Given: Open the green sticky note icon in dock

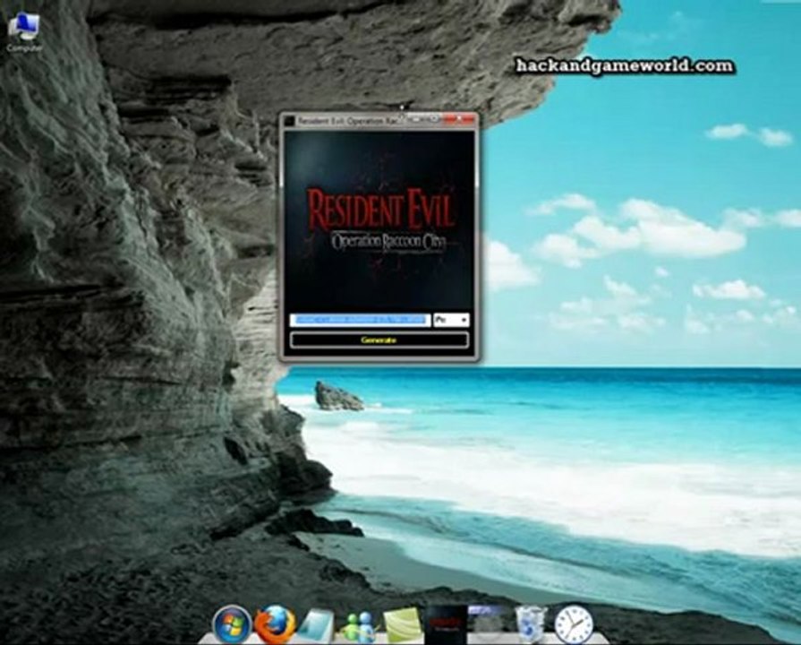Looking at the screenshot, I should click(x=403, y=626).
